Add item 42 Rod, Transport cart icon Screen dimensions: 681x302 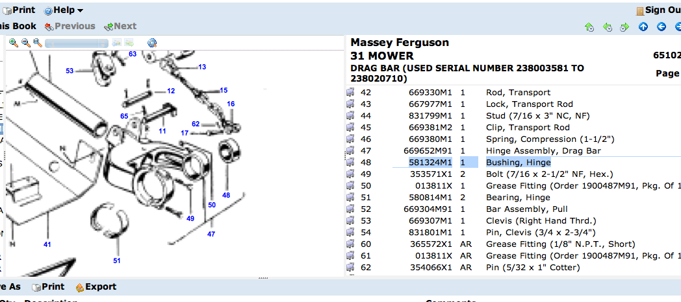point(350,92)
